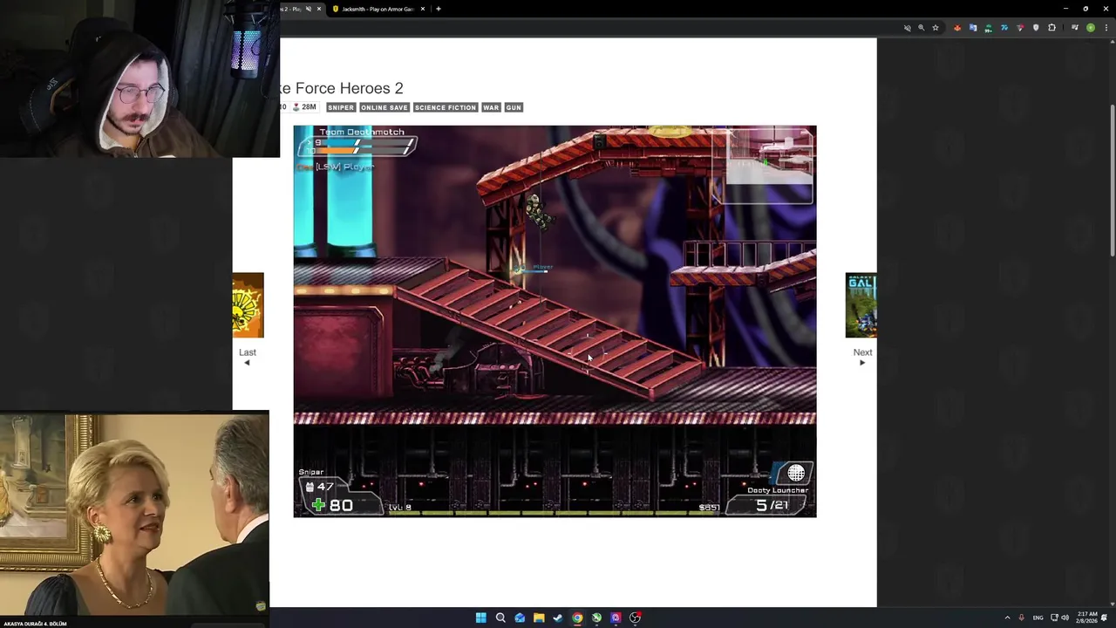Open the extension showing 99+ badge
Screen dimensions: 1116x628
coord(989,28)
